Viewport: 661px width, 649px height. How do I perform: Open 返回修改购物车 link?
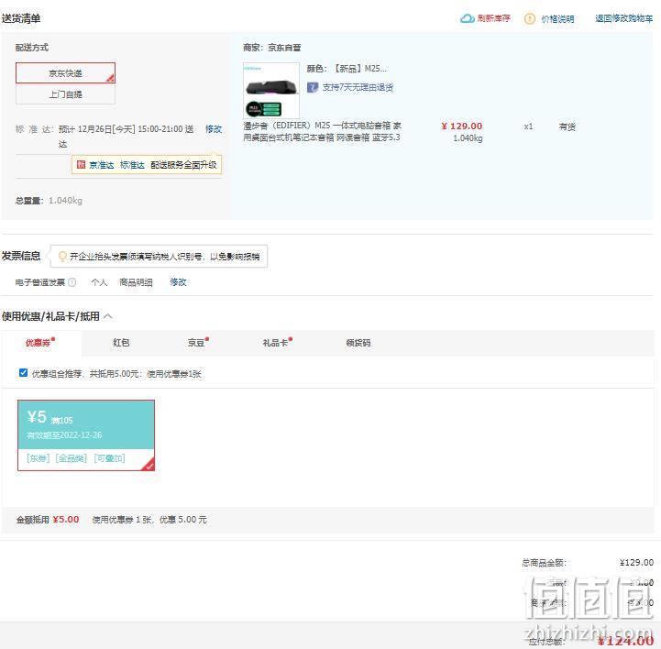click(x=623, y=18)
